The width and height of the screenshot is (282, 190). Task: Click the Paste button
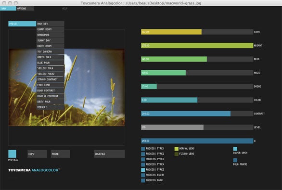(61, 154)
